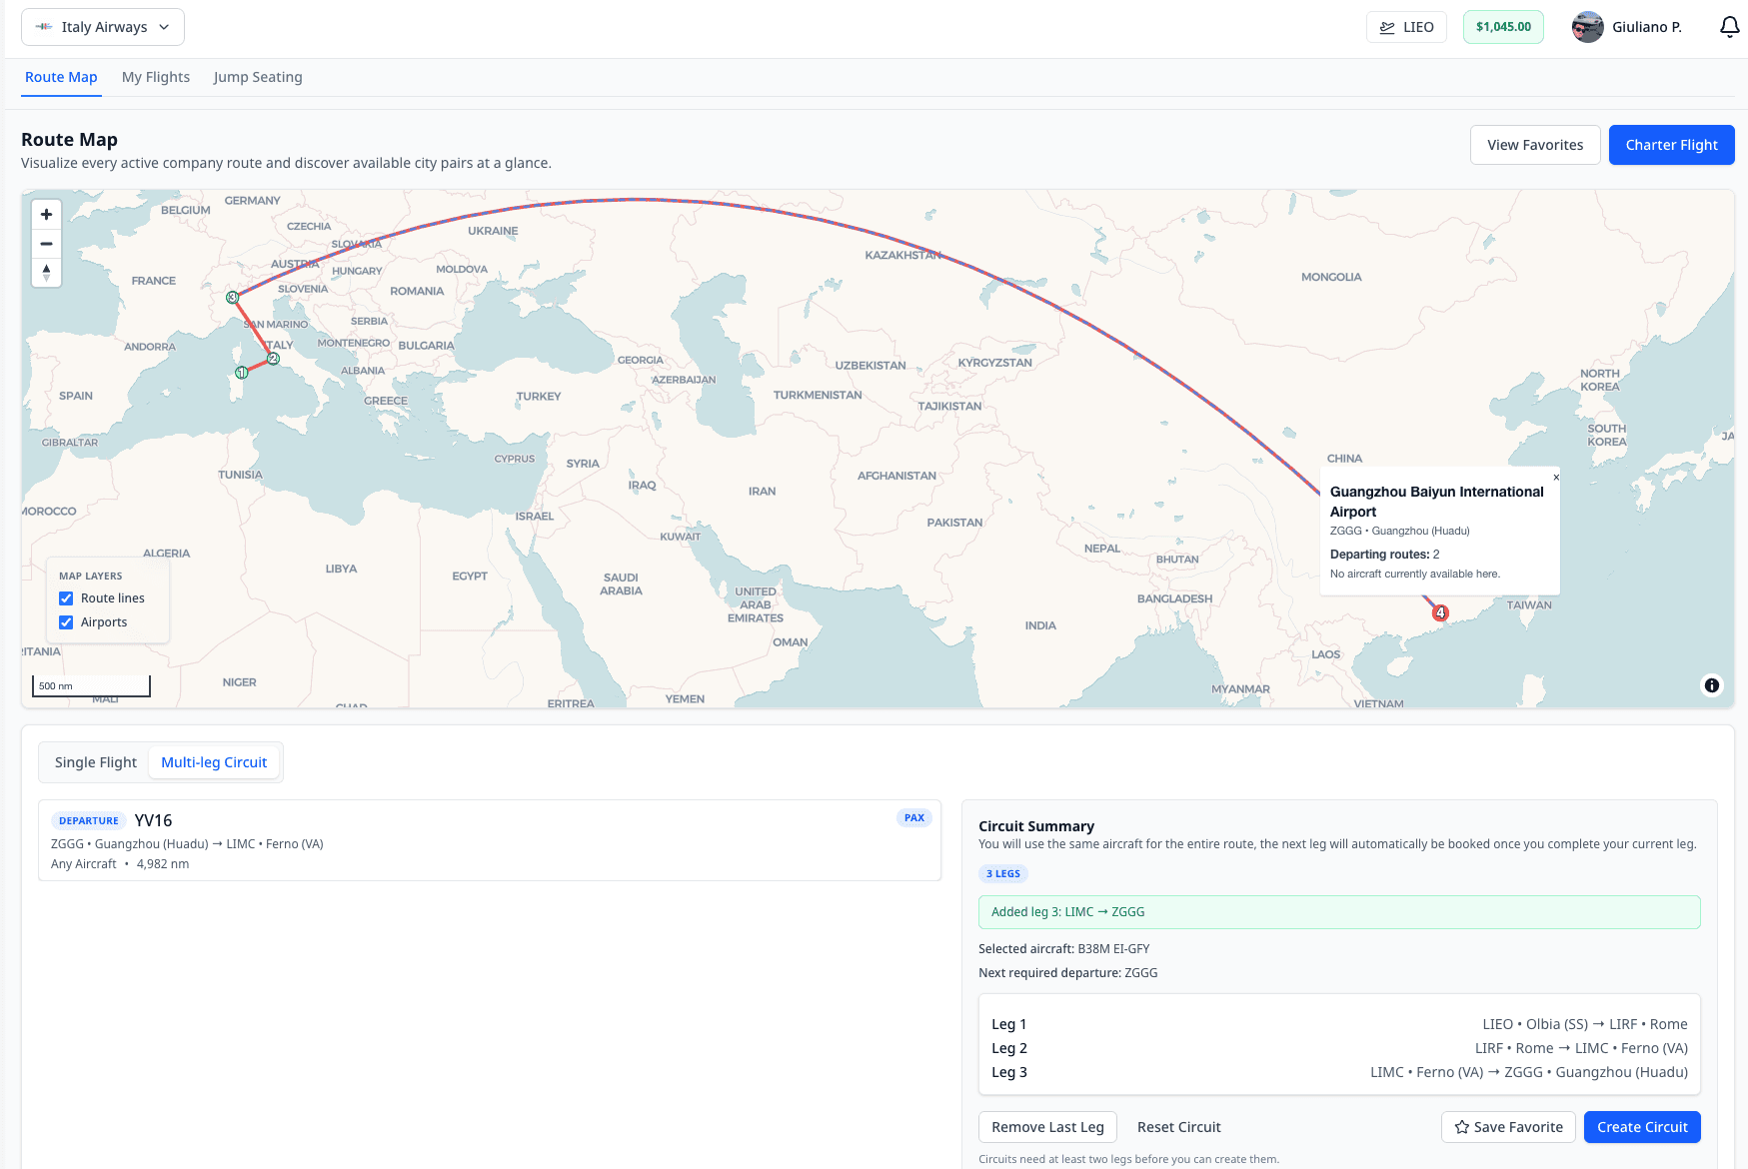Open Giuliano P. profile avatar
Image resolution: width=1748 pixels, height=1169 pixels.
click(1587, 27)
